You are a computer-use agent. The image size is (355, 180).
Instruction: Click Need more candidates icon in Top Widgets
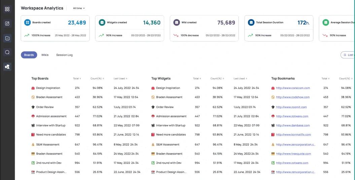point(153,135)
